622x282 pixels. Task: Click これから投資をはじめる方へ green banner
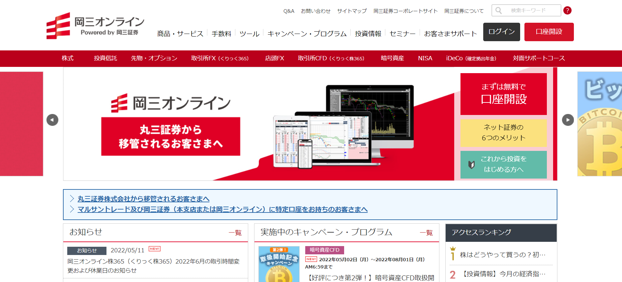pyautogui.click(x=504, y=164)
